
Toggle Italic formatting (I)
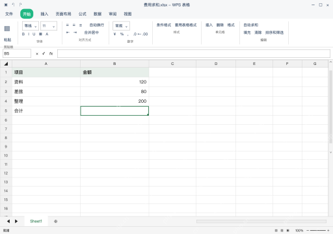[x=29, y=34]
